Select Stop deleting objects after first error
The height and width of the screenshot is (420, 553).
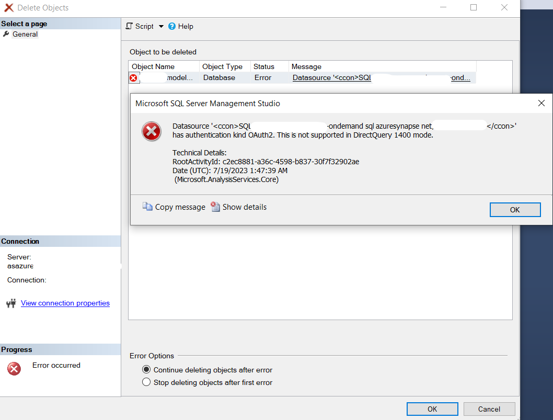(207, 382)
